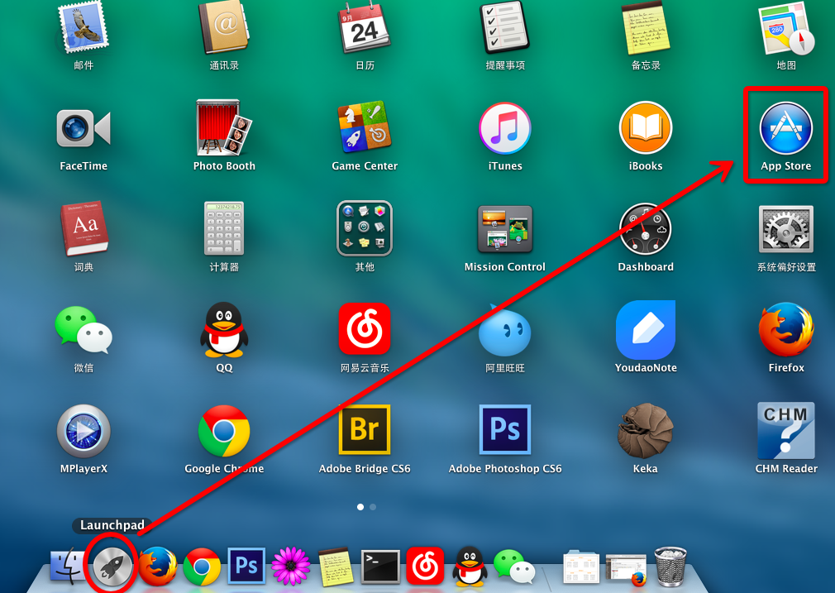Launch 提醒事项 Reminders app
Image resolution: width=835 pixels, height=593 pixels.
(505, 26)
